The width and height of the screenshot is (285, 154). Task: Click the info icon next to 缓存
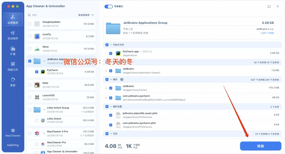click(122, 79)
